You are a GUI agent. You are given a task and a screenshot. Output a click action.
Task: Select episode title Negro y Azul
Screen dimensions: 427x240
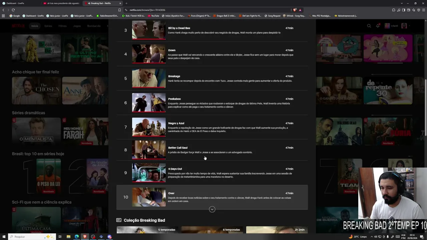click(x=176, y=123)
